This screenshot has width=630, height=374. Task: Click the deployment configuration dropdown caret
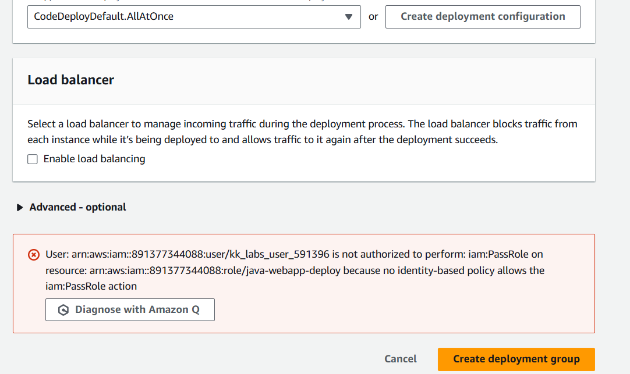pyautogui.click(x=348, y=17)
